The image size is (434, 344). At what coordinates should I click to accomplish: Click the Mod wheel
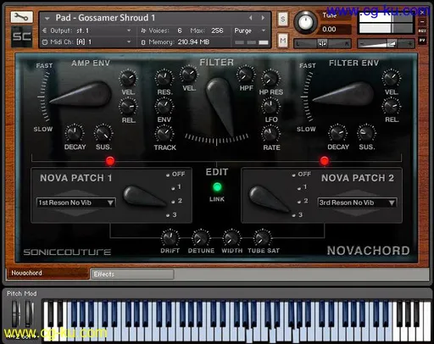[x=30, y=313]
